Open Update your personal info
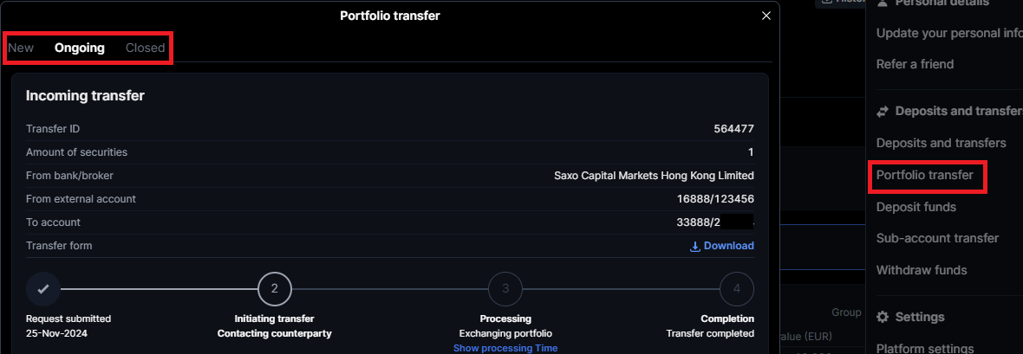Viewport: 1023px width, 354px height. [949, 33]
